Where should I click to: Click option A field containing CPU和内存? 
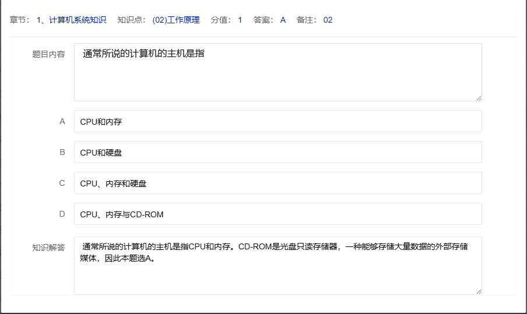point(277,122)
